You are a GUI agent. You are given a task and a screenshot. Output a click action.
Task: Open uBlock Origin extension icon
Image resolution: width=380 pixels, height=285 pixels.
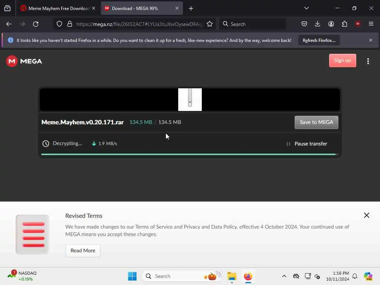pos(358,24)
